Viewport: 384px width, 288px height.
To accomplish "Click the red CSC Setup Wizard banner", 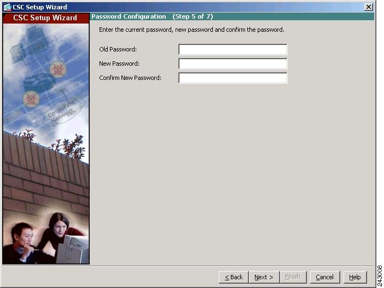I will pyautogui.click(x=46, y=18).
